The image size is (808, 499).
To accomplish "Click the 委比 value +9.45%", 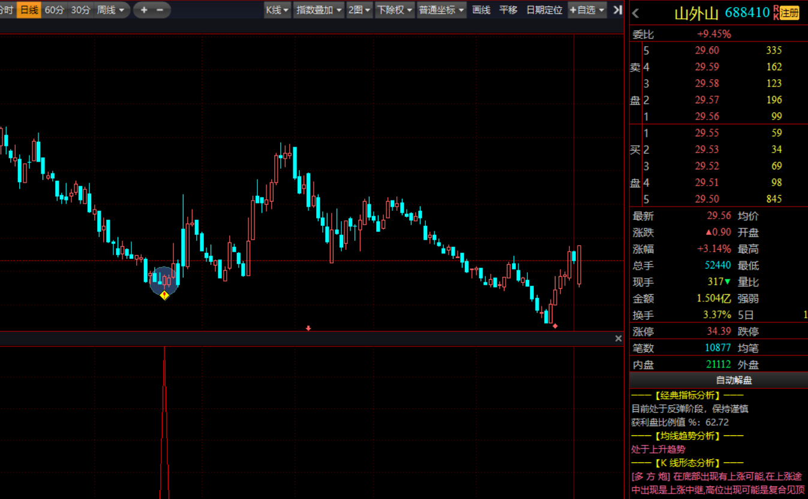I will 714,34.
